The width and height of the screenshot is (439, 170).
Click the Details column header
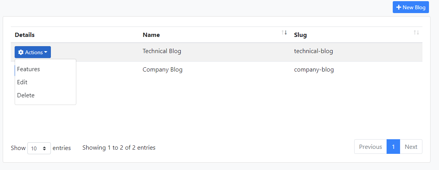coord(25,35)
